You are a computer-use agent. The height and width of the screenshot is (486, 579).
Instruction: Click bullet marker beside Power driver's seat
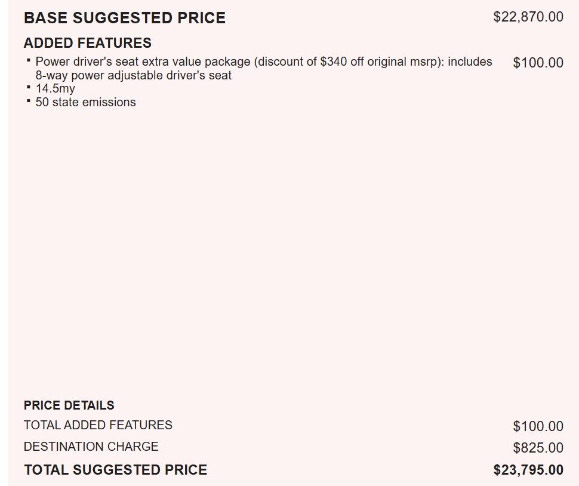tap(28, 61)
